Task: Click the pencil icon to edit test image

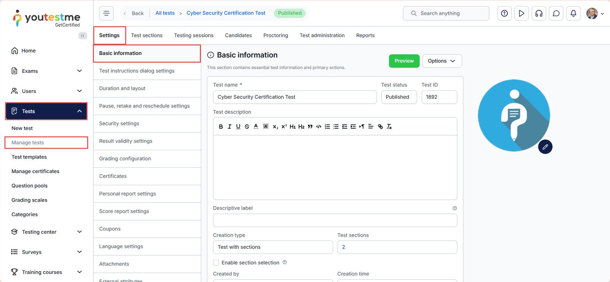Action: coord(545,147)
